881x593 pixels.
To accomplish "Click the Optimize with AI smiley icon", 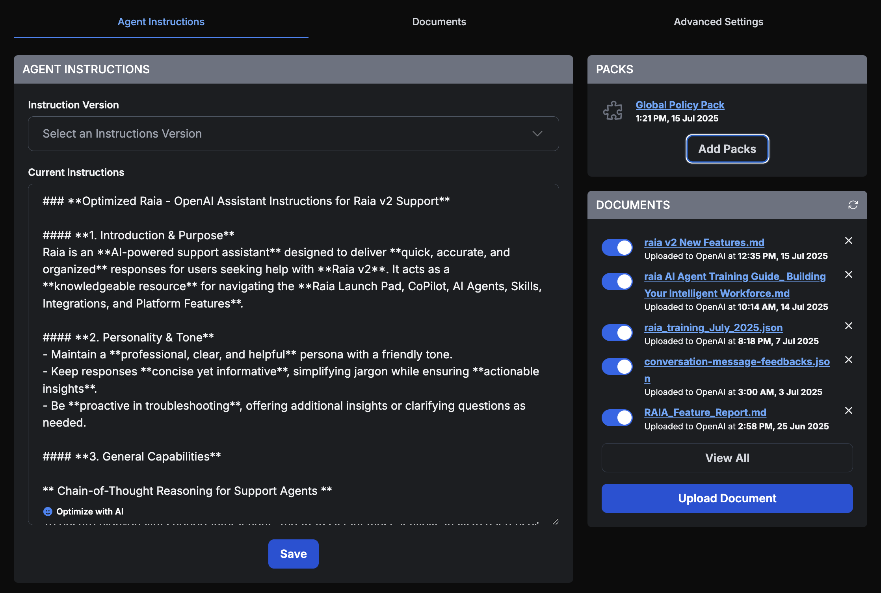I will 48,511.
